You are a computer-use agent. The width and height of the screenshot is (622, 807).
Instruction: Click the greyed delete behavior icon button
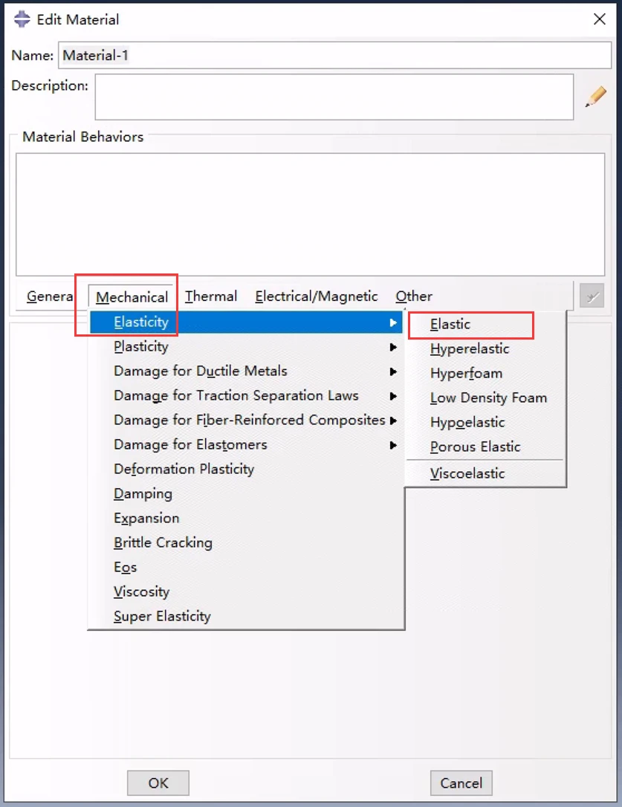coord(592,296)
